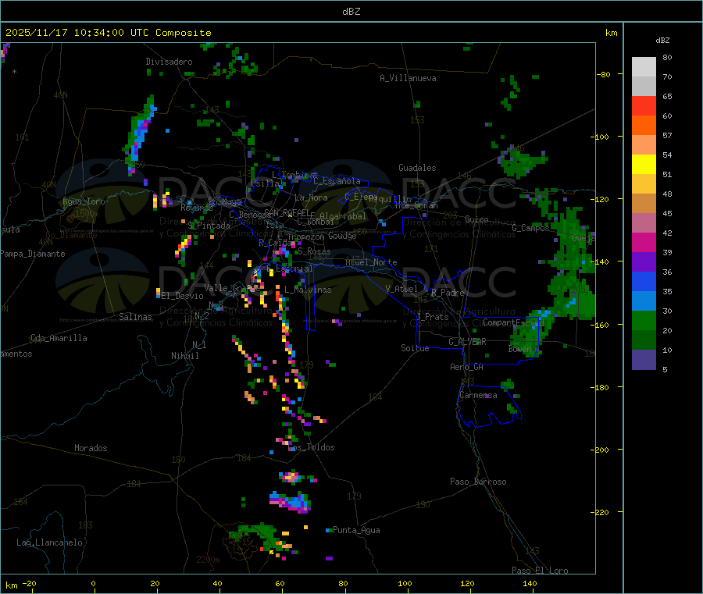703x594 pixels.
Task: Click the 'Guadales' map label
Action: pyautogui.click(x=417, y=168)
